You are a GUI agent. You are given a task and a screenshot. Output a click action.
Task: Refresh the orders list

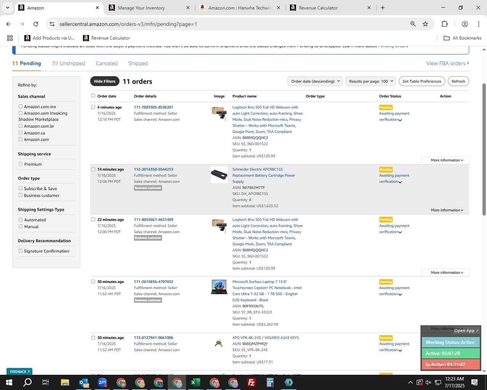(x=458, y=81)
